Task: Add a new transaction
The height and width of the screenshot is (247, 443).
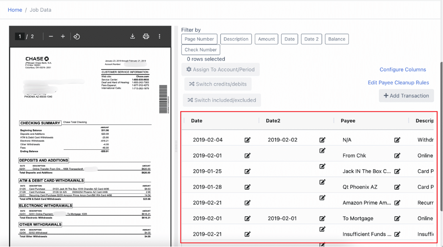Action: [x=406, y=96]
